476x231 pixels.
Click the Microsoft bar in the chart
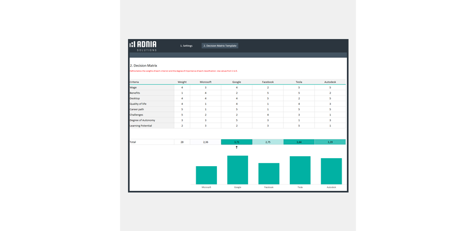206,175
